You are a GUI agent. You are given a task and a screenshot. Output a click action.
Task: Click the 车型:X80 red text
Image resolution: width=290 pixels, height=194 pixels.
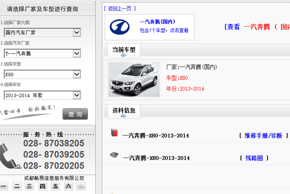177,78
